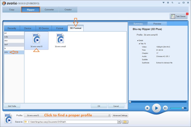Open Advanced Settings

coord(120,116)
